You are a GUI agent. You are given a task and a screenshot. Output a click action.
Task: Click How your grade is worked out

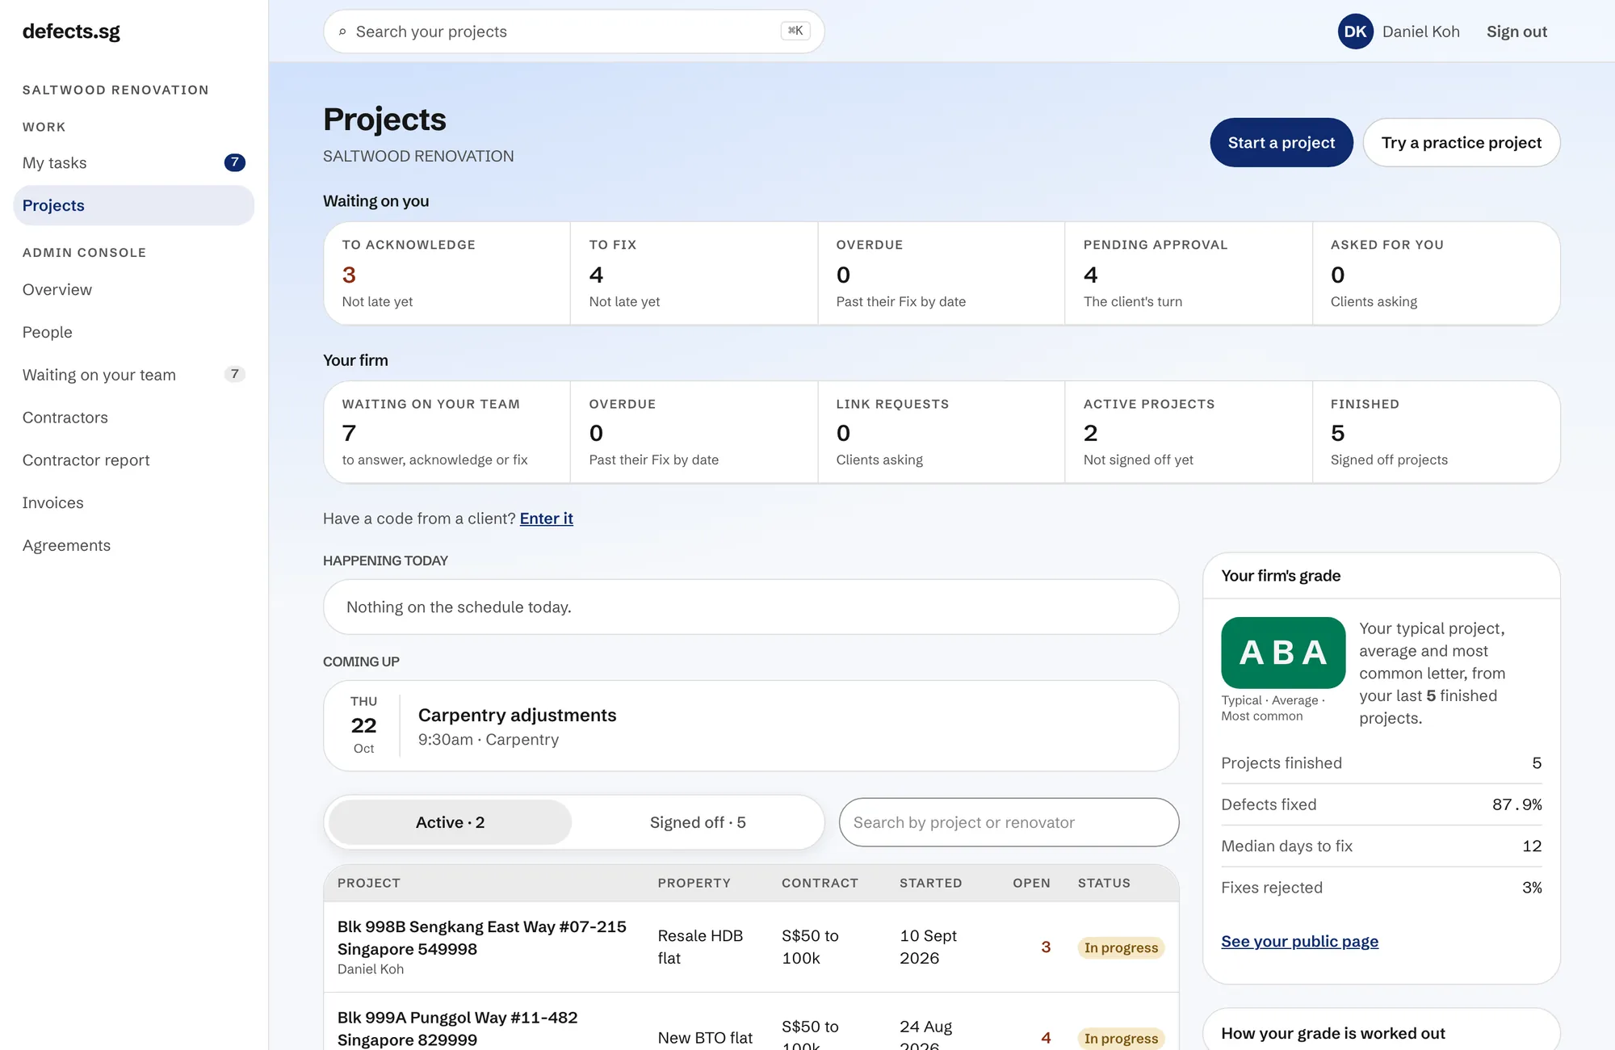[1333, 1033]
